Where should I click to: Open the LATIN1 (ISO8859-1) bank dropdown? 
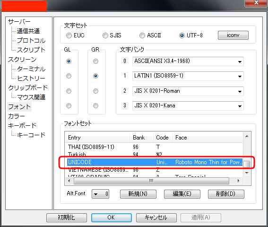(188, 76)
